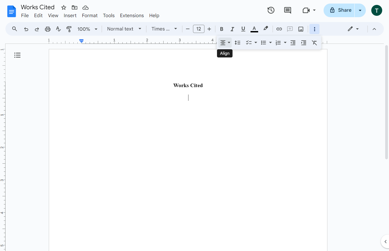This screenshot has height=251, width=389.
Task: Open the editing mode pencil dropdown
Action: pos(353,29)
